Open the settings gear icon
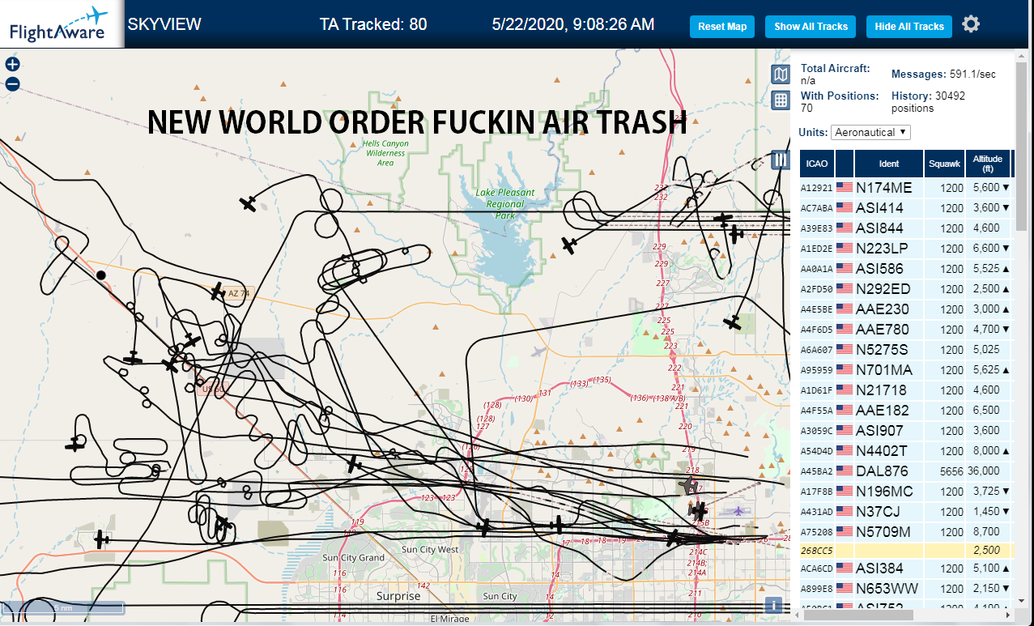The image size is (1034, 626). [971, 24]
